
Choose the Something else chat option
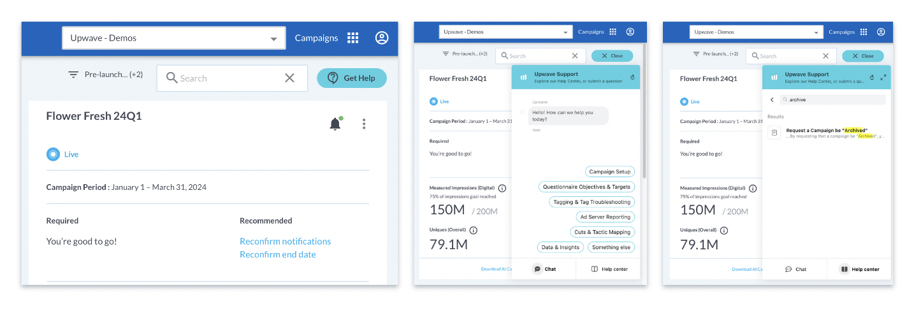(x=611, y=247)
